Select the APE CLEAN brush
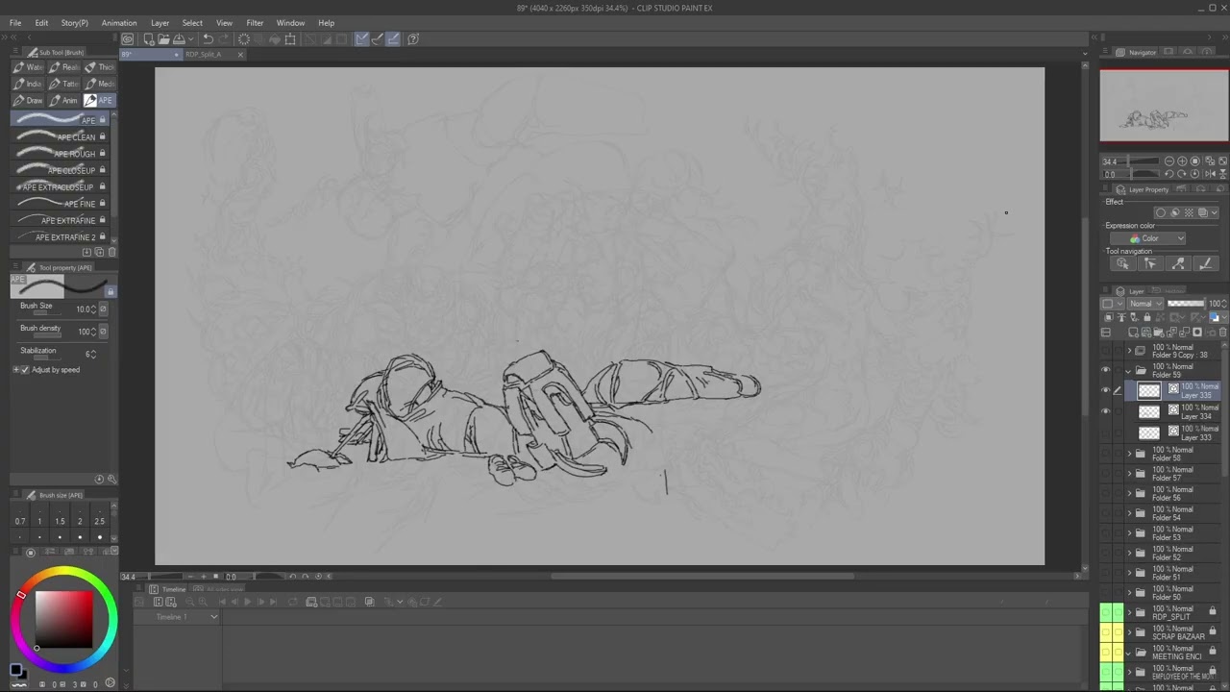The width and height of the screenshot is (1230, 692). (60, 136)
